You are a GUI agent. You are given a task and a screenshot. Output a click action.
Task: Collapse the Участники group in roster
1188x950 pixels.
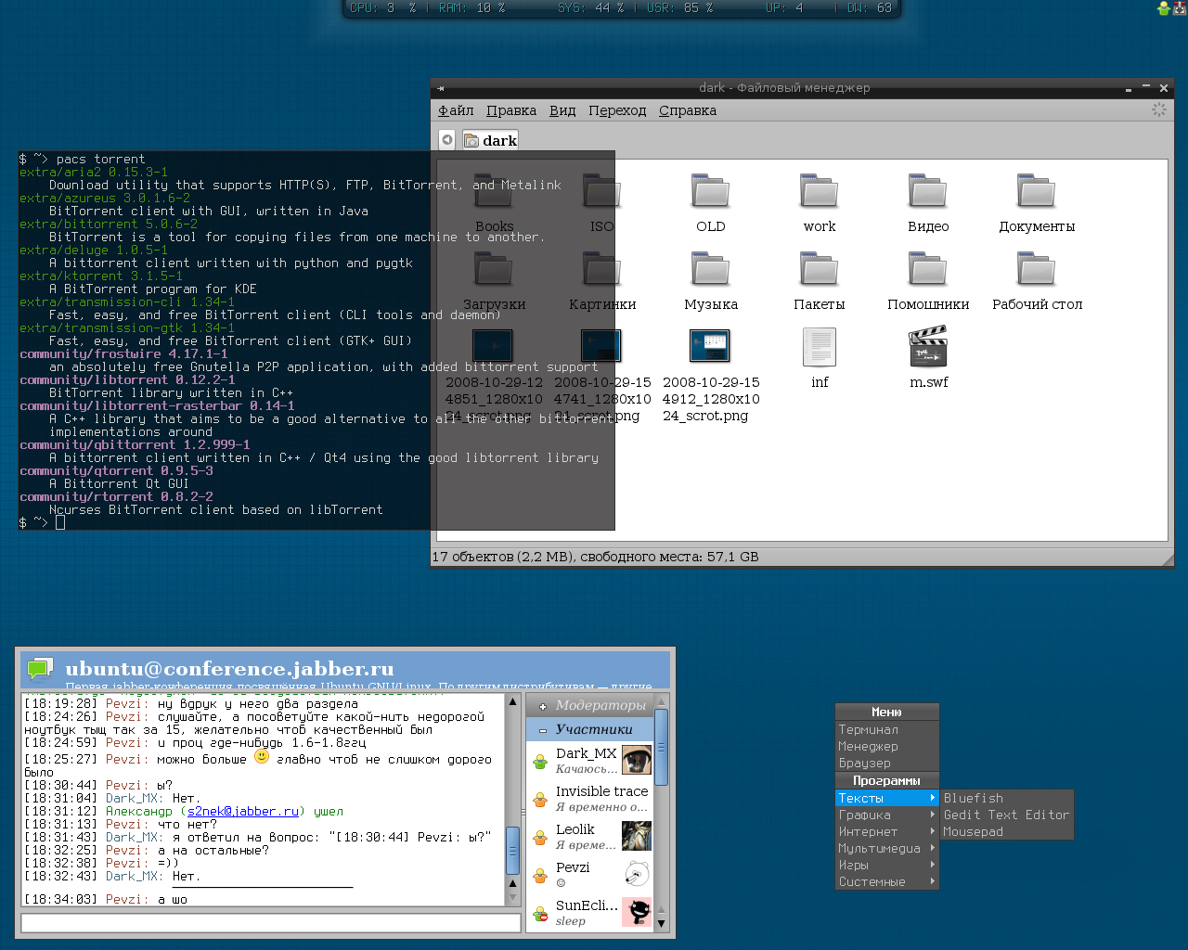543,730
